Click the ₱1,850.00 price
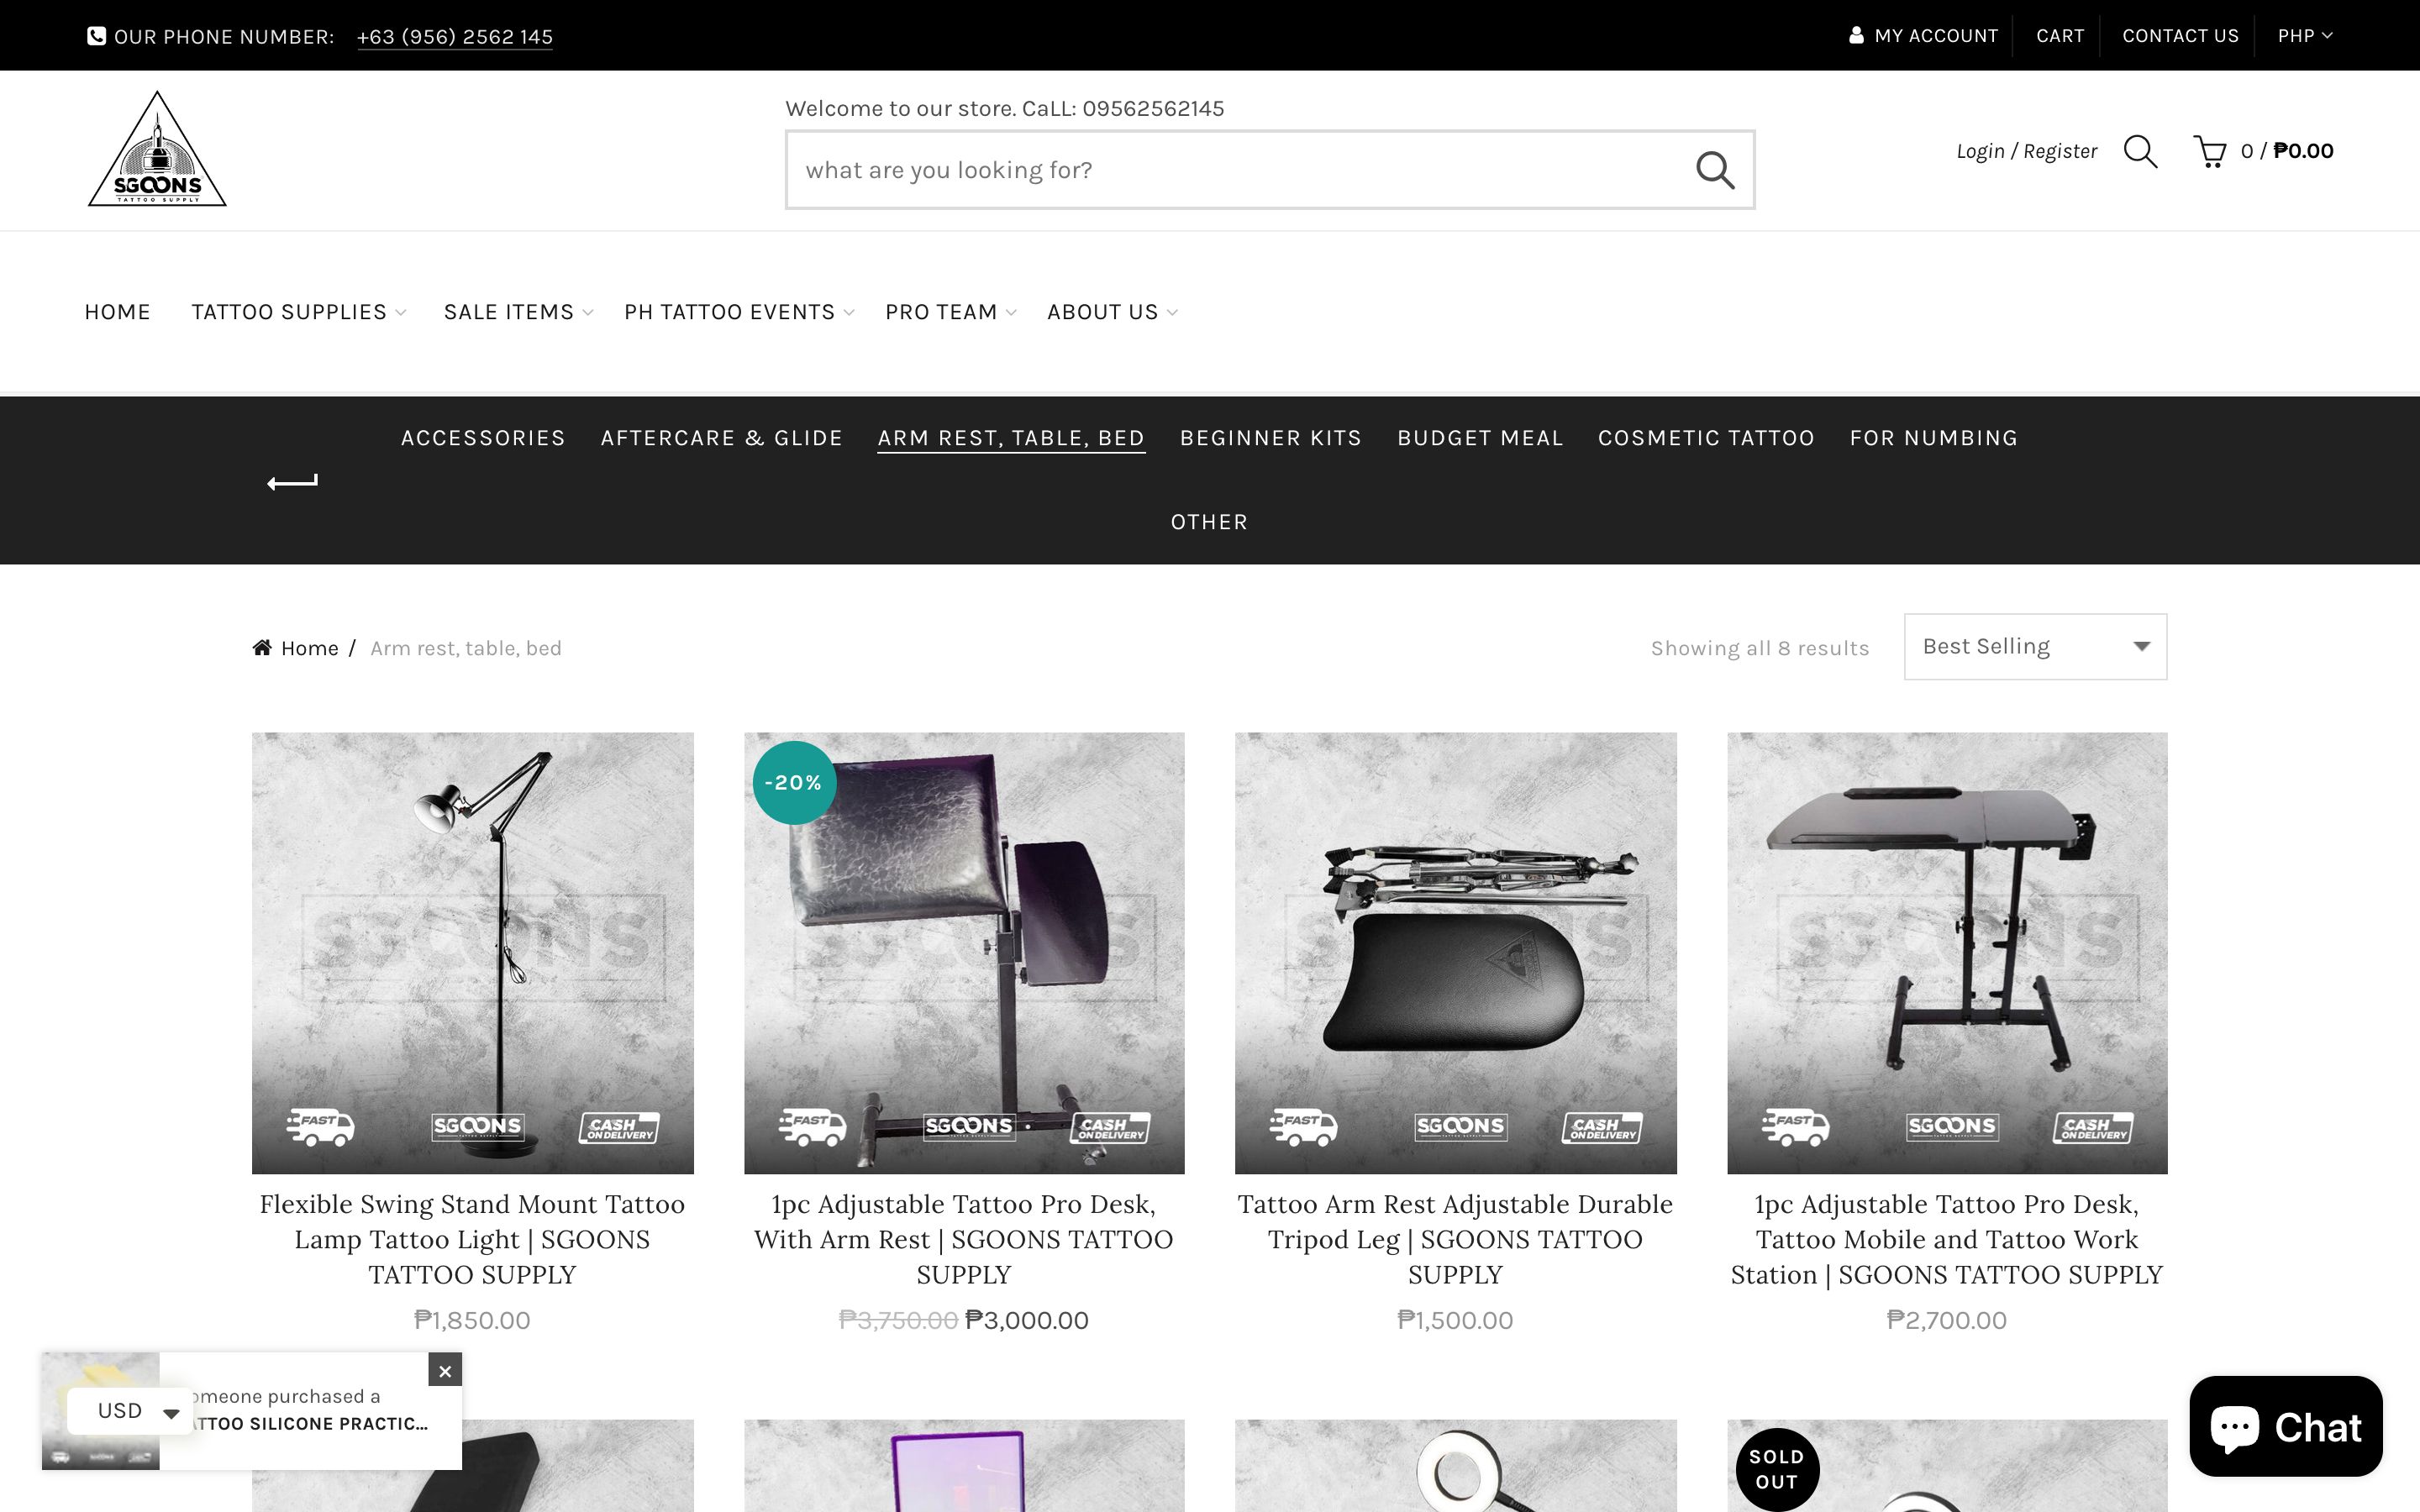The height and width of the screenshot is (1512, 2420). pyautogui.click(x=472, y=1320)
